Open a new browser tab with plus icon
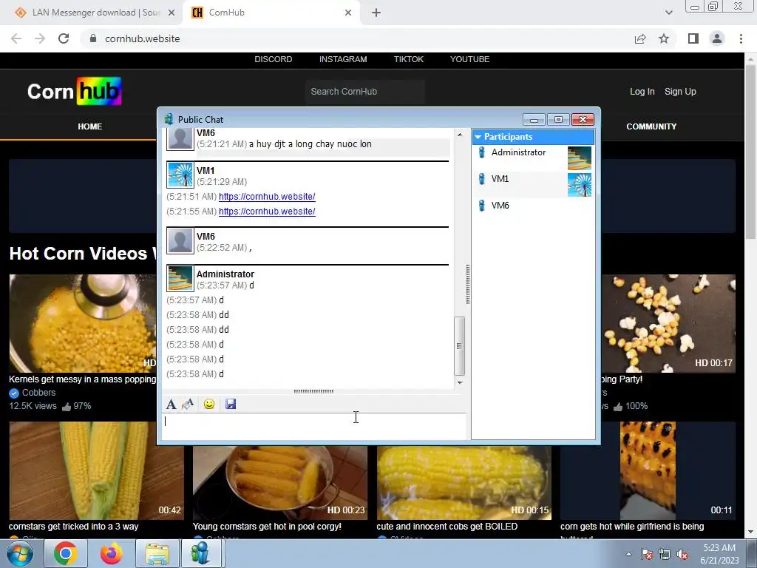Viewport: 757px width, 568px height. (x=376, y=13)
